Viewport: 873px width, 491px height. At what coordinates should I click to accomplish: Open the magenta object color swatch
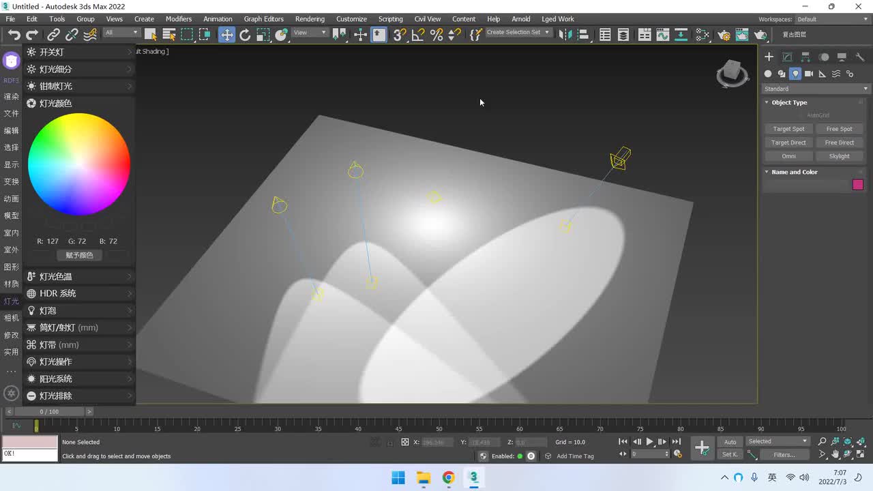[858, 185]
